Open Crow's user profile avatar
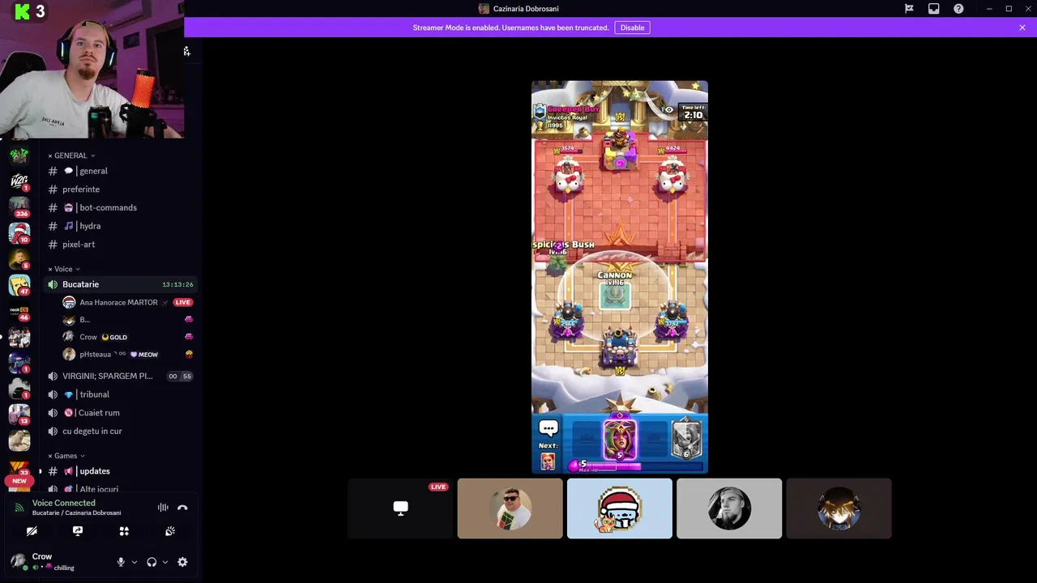 [x=18, y=561]
